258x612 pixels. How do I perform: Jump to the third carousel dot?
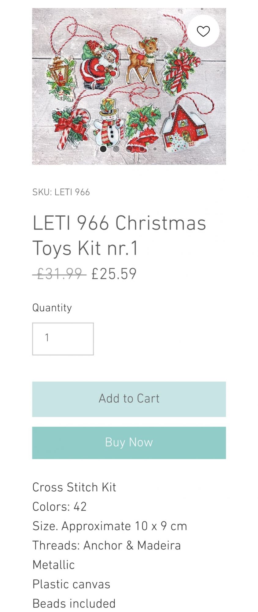click(x=129, y=149)
